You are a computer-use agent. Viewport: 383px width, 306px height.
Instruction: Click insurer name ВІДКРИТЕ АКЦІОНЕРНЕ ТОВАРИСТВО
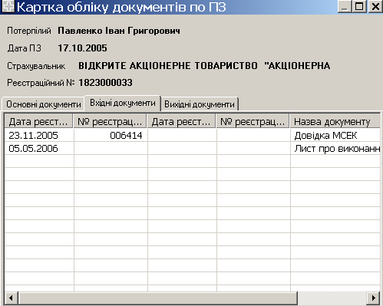click(x=168, y=66)
